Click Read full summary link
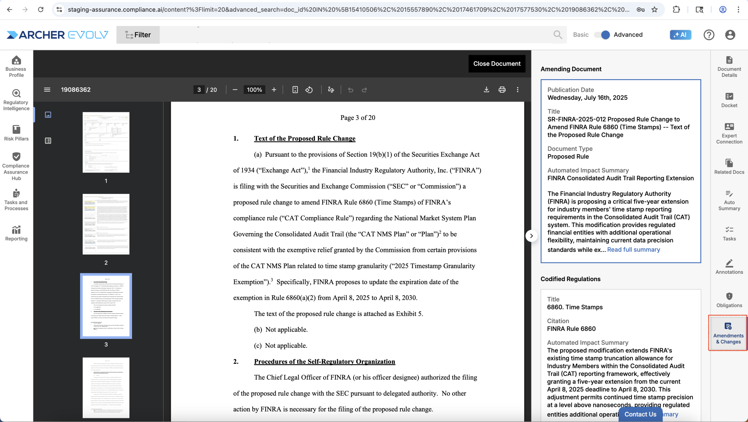 [633, 250]
